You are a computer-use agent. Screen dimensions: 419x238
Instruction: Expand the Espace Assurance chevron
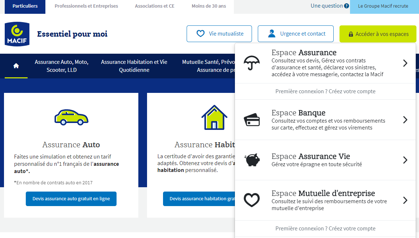pos(405,63)
